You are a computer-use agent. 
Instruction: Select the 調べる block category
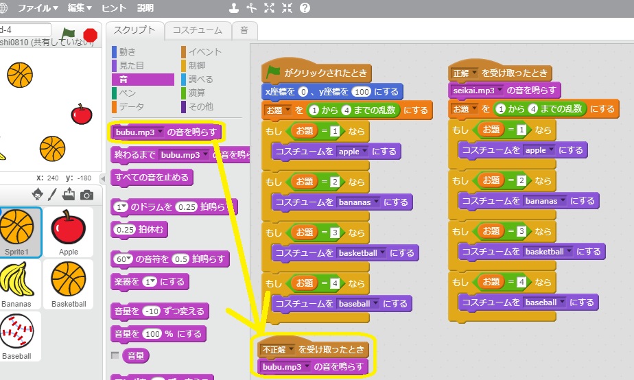[x=212, y=80]
